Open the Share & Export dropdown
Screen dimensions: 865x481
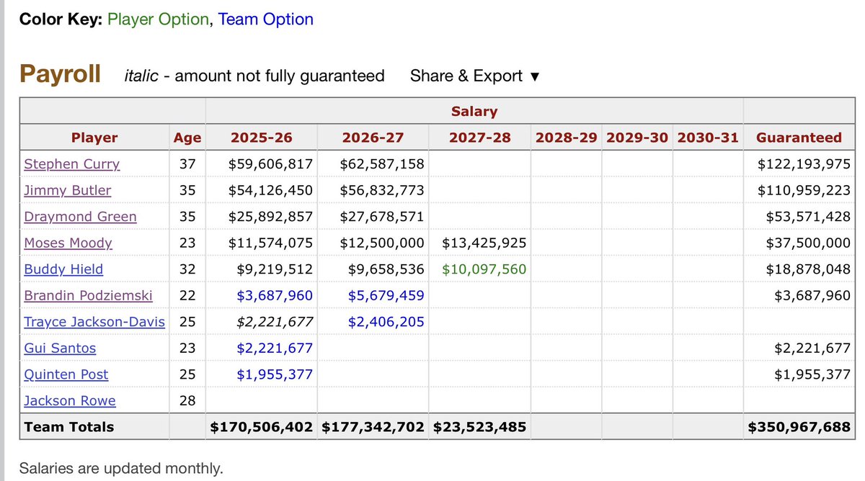point(474,76)
